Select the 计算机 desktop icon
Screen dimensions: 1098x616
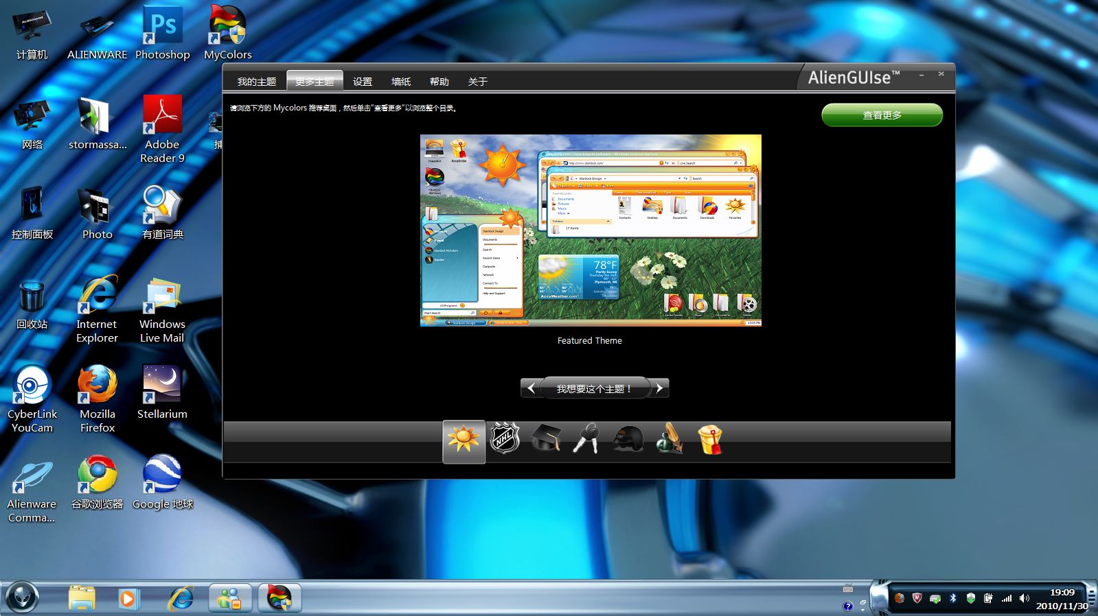32,34
